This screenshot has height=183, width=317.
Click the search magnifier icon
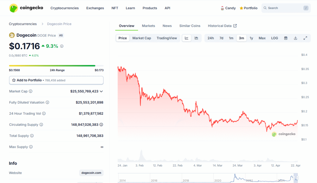tap(265, 8)
